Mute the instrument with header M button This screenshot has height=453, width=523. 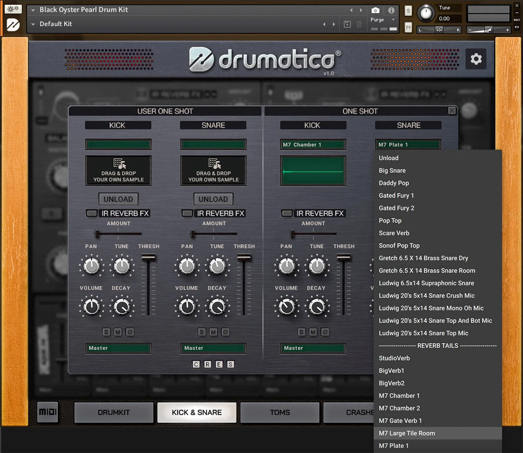tap(408, 27)
